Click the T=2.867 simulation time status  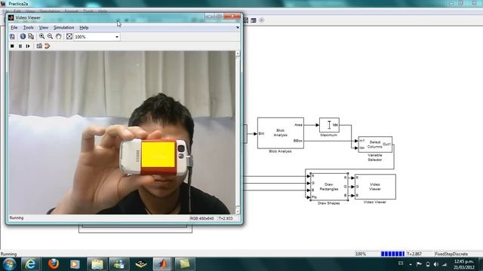pos(414,254)
